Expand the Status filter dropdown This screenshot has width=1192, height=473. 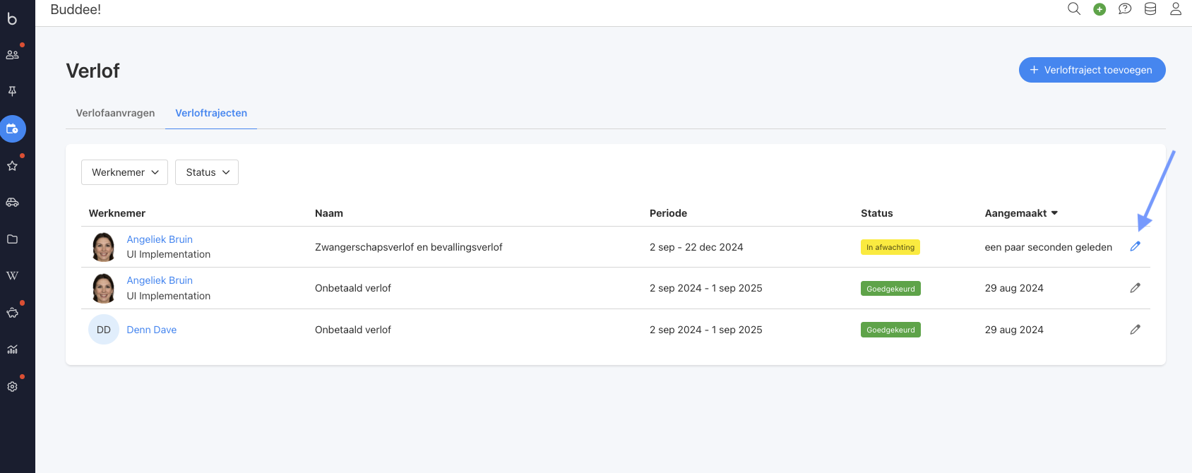(x=207, y=172)
